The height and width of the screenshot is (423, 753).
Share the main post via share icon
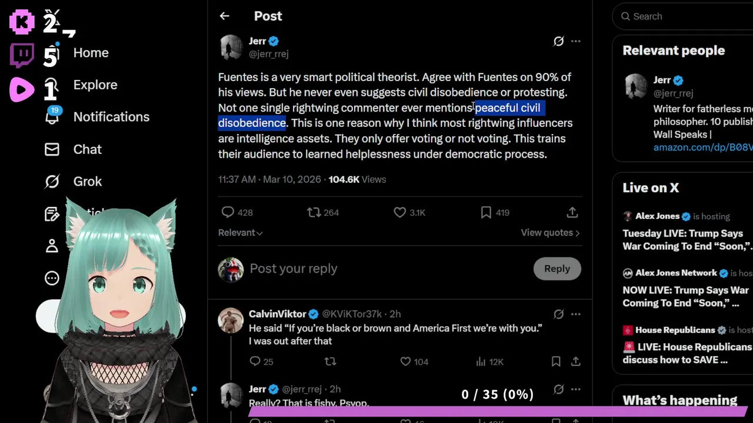(572, 213)
